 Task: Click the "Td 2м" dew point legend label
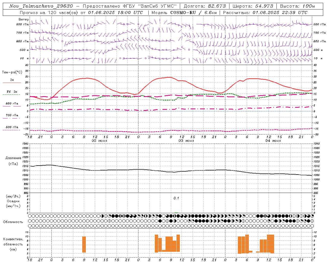[12, 92]
